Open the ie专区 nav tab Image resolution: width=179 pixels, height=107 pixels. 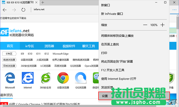(x=30, y=46)
